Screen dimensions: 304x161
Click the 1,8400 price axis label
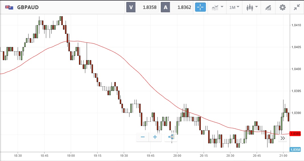point(296,69)
